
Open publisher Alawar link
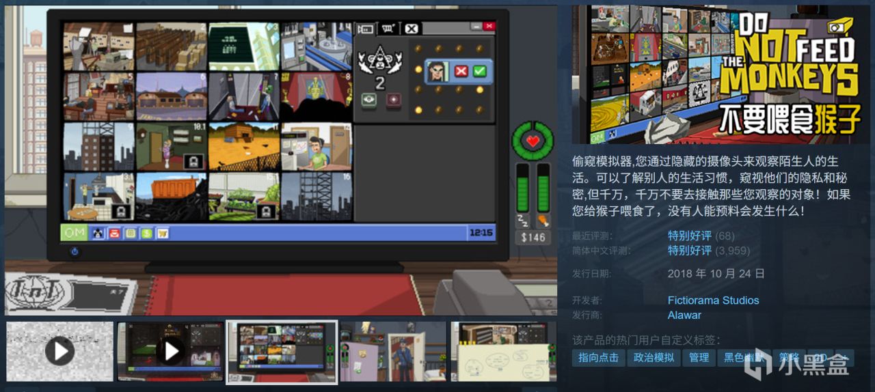click(x=684, y=315)
